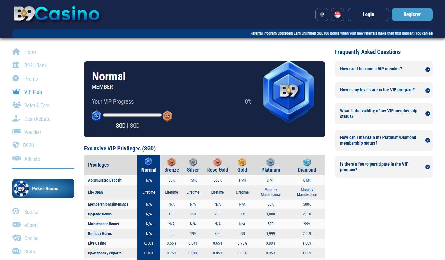This screenshot has height=260, width=445.
Task: Click the 'Live Casino' row label
Action: click(x=97, y=243)
